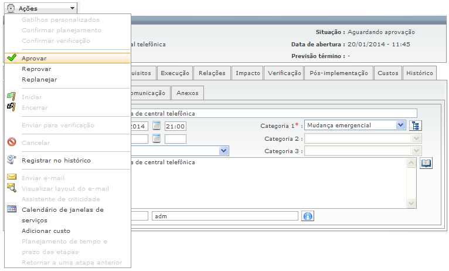Click the blue round icon next to adm field

(308, 216)
